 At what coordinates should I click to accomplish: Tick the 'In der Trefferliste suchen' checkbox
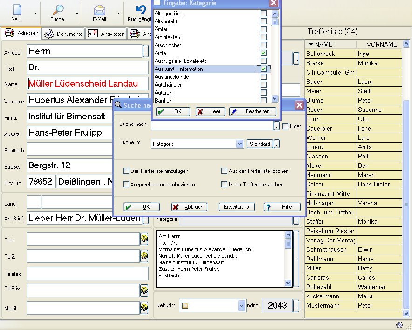[225, 185]
